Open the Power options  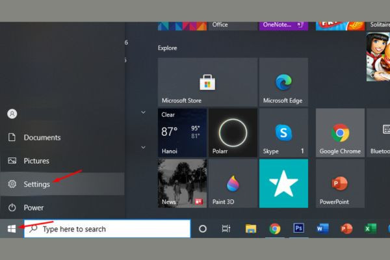click(62, 207)
